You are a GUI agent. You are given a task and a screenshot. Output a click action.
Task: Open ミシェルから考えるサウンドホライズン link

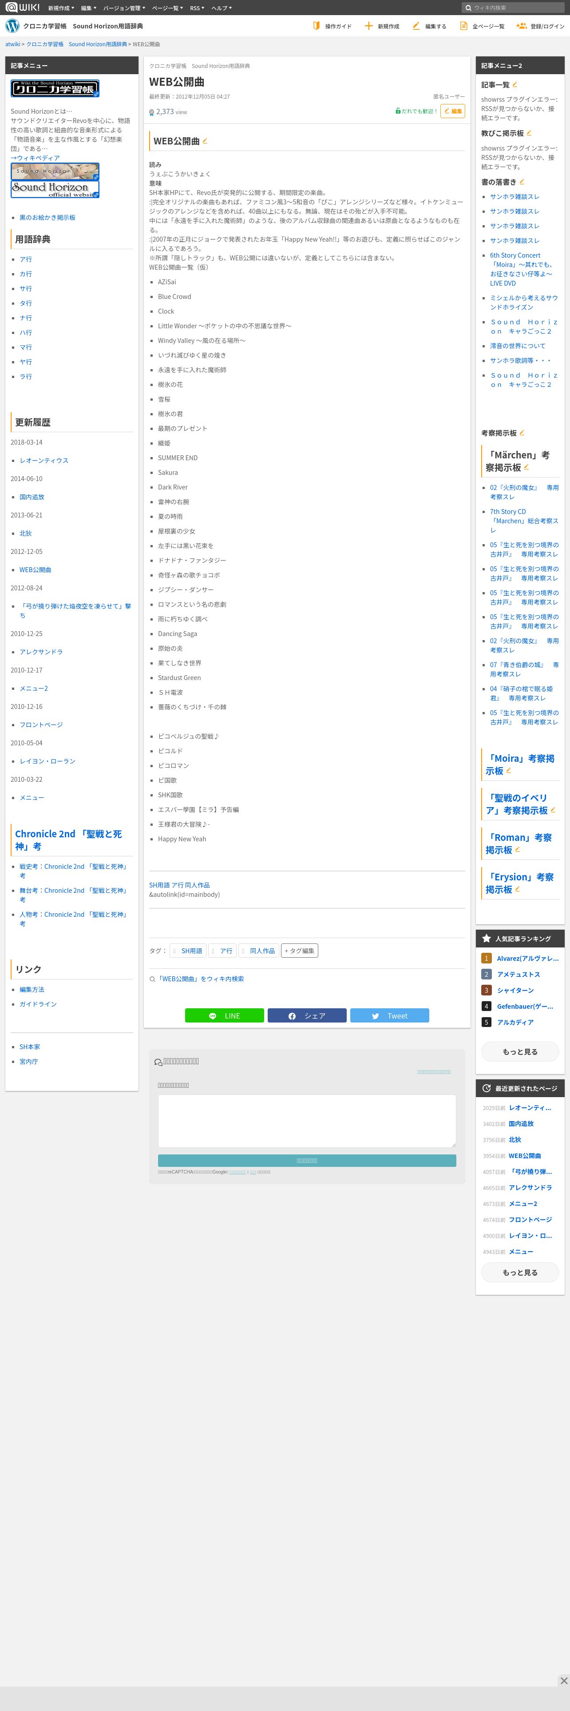[x=524, y=302]
